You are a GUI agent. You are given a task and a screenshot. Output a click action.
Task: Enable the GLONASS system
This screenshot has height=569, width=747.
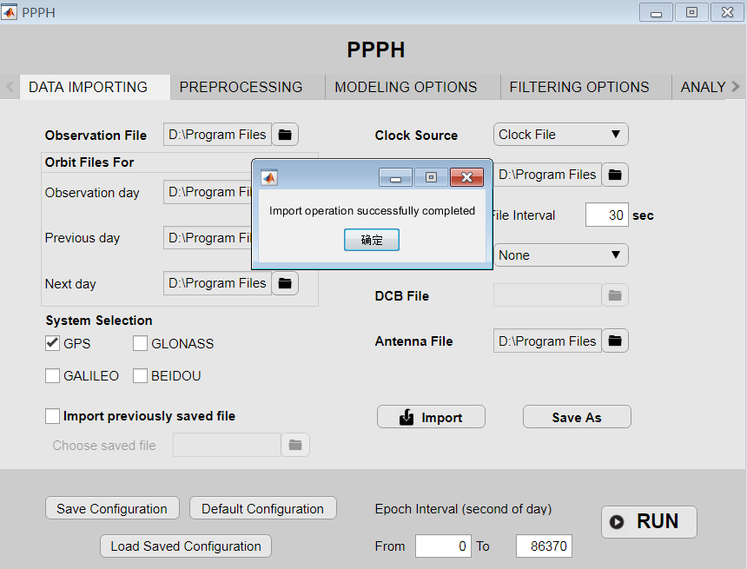point(140,343)
